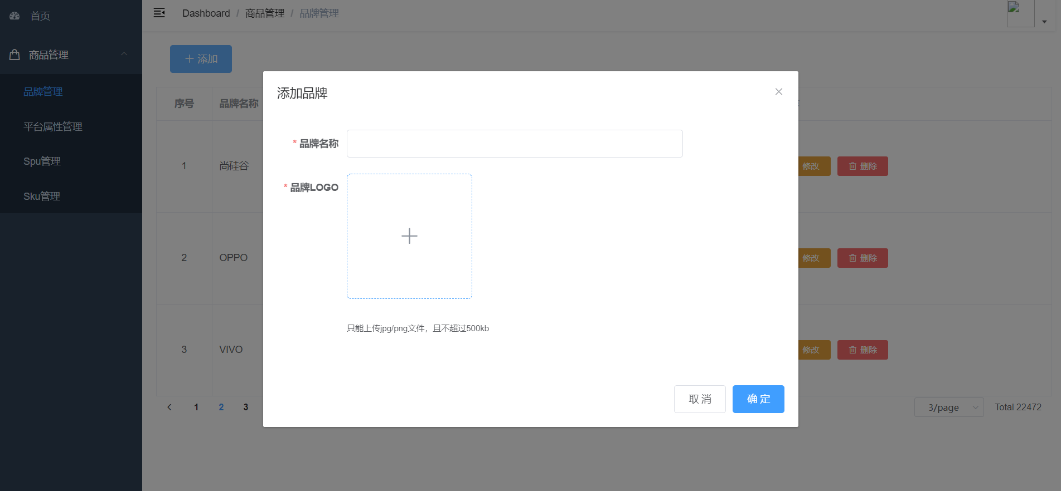Click the VIVO brand name cell
Screen dimensions: 1061x491
pyautogui.click(x=231, y=350)
